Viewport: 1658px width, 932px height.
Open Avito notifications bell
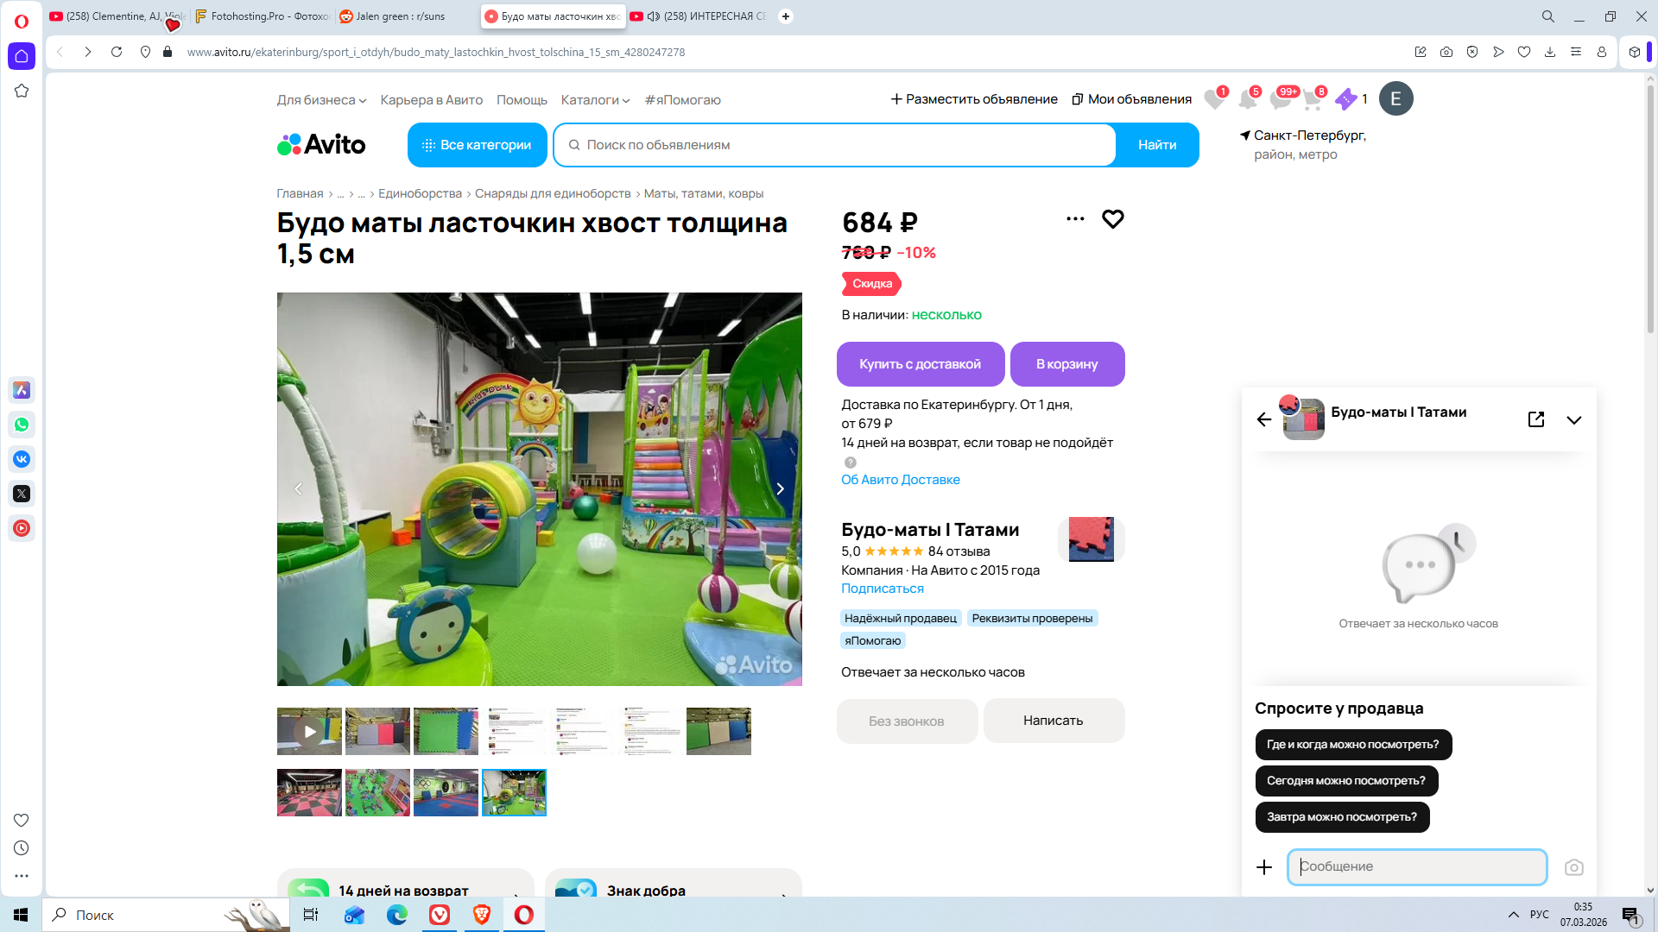[x=1247, y=99]
